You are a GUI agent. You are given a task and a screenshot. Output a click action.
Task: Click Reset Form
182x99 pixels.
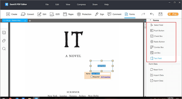coord(157,69)
